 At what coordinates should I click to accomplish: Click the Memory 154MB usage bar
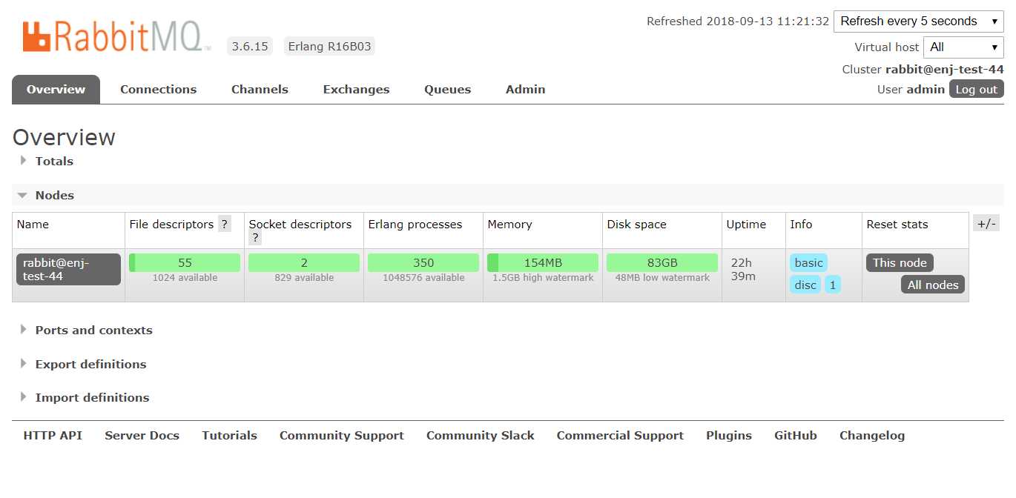(x=543, y=262)
